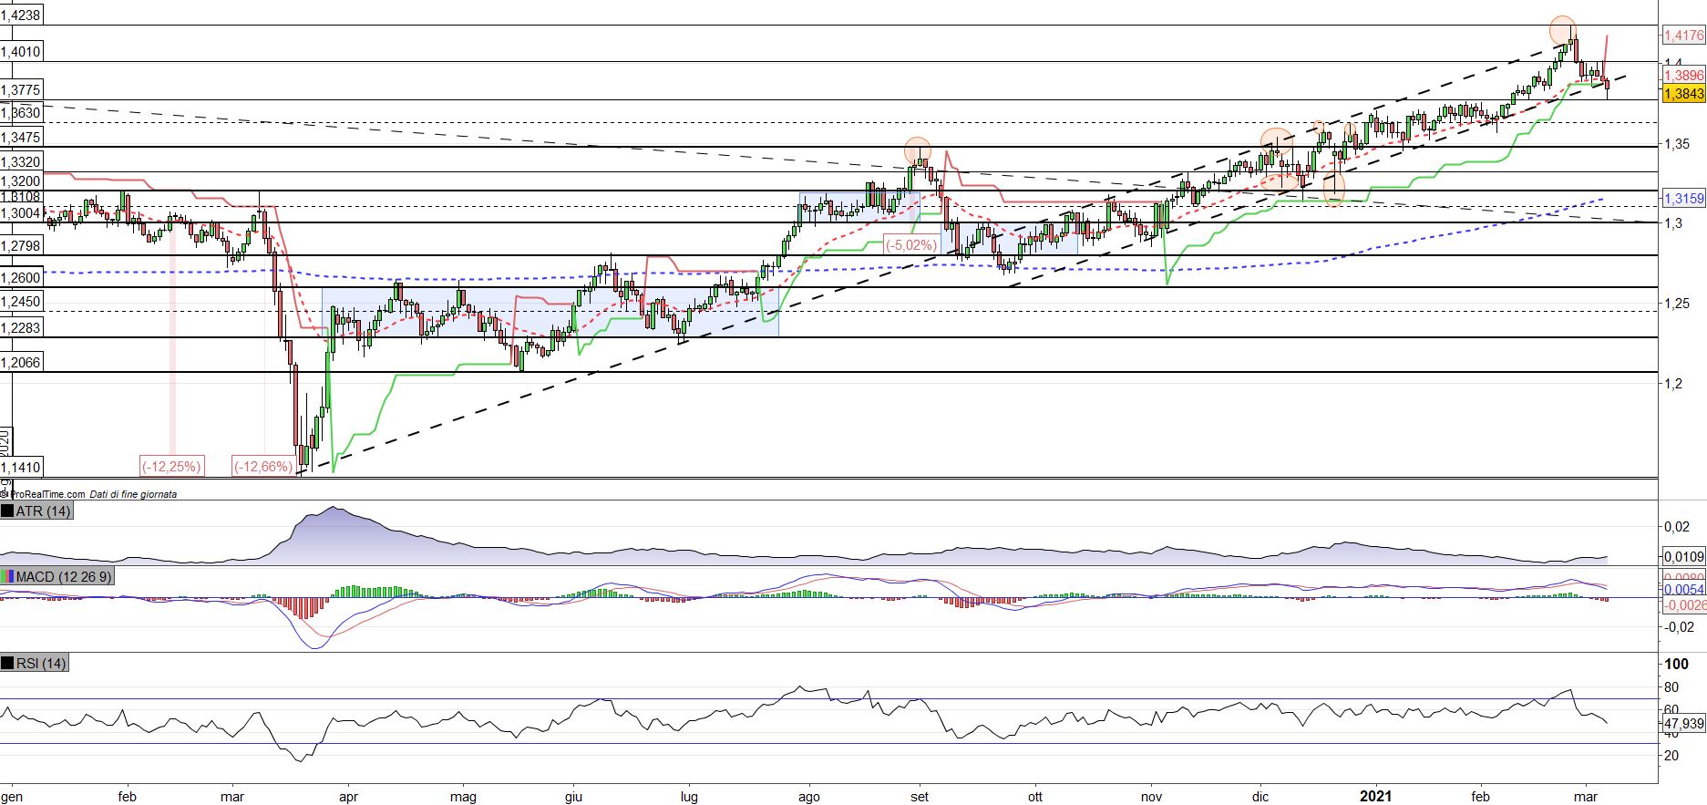Click the 1,25 price axis tick label
This screenshot has height=805, width=1707.
tap(1679, 304)
